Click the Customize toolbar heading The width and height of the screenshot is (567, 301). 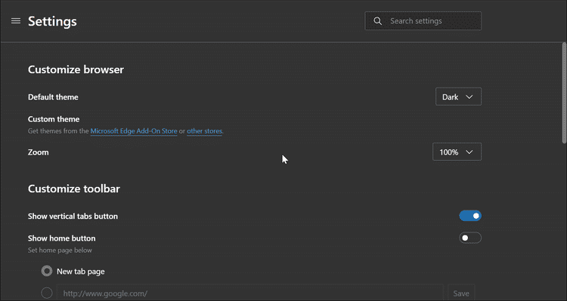(74, 189)
